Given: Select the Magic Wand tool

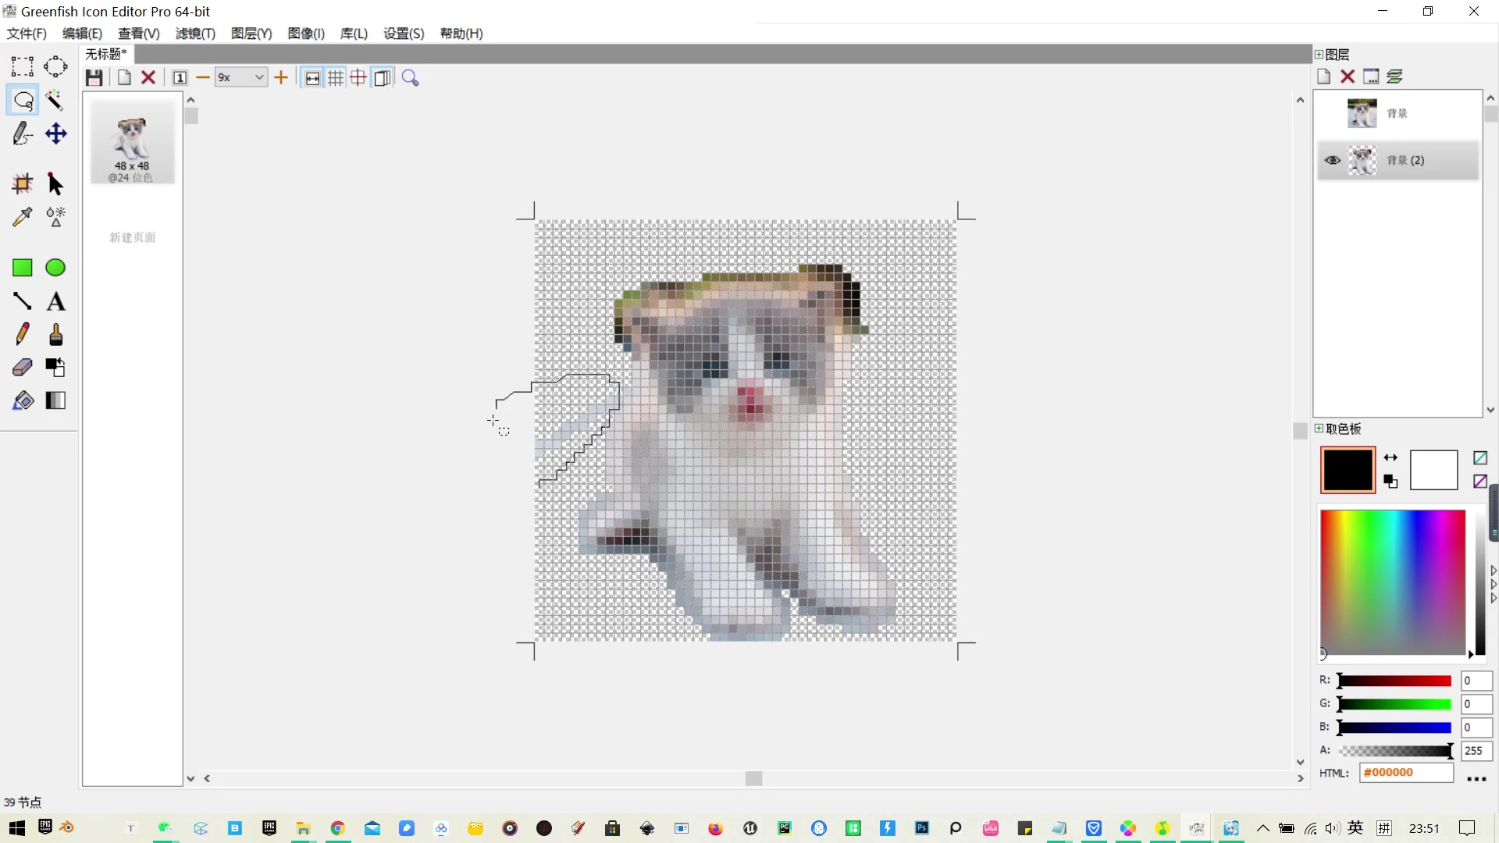Looking at the screenshot, I should 56,100.
